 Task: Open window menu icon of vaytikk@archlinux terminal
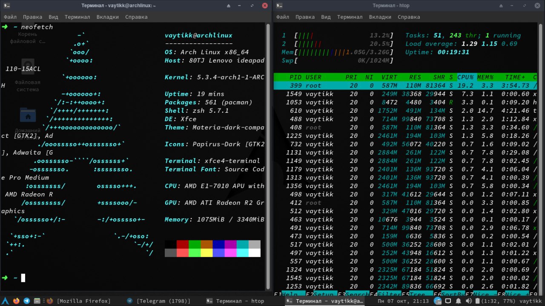click(6, 6)
